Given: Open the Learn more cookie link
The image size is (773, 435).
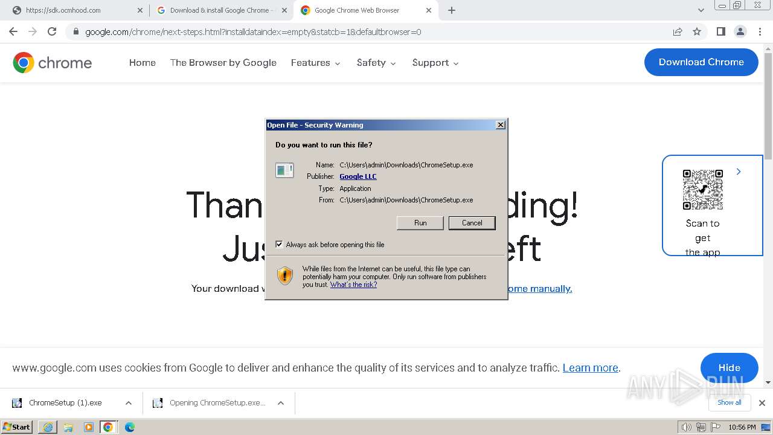Looking at the screenshot, I should (591, 368).
